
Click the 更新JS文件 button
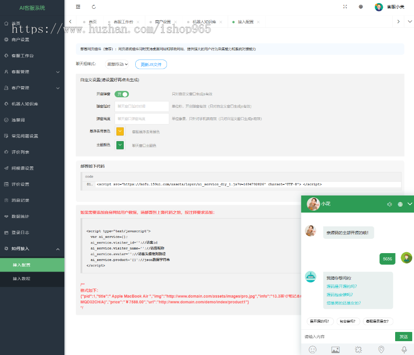coord(151,65)
